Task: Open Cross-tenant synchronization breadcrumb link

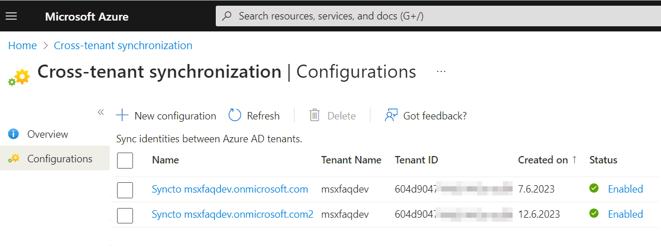Action: (123, 46)
